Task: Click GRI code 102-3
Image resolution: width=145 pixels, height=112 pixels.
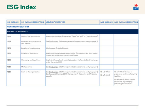Action: [x=9, y=48]
